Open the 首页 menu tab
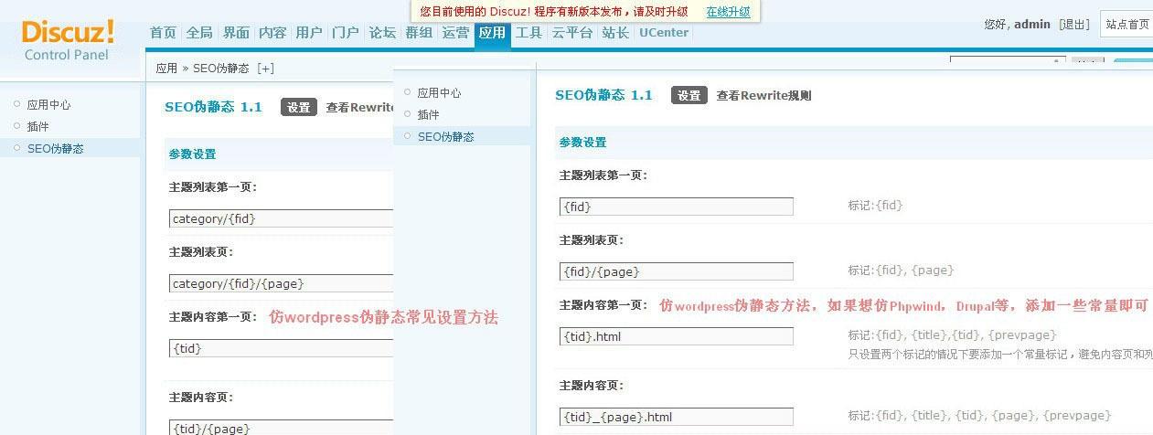 [163, 33]
